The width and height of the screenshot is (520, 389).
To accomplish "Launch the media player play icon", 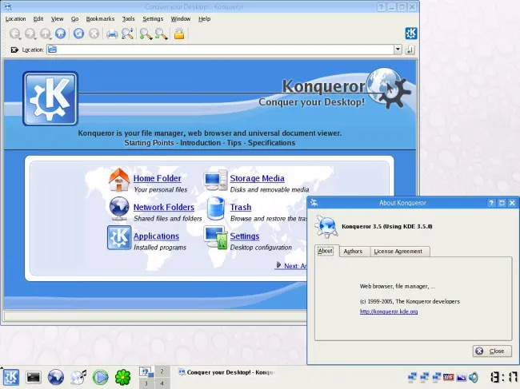I will (101, 377).
